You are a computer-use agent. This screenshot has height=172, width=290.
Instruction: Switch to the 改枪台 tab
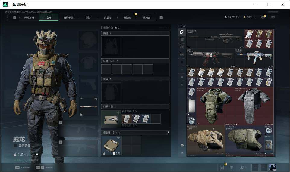tap(147, 17)
